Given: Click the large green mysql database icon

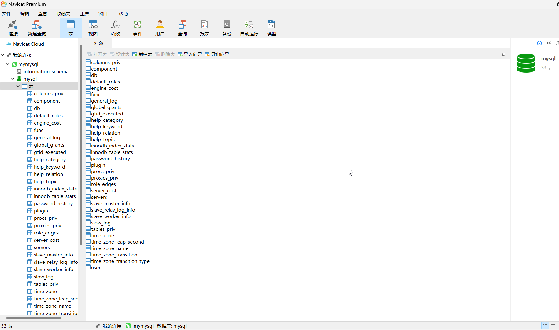Looking at the screenshot, I should click(x=526, y=63).
